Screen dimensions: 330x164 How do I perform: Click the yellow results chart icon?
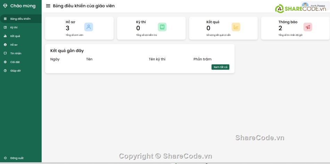click(x=236, y=27)
